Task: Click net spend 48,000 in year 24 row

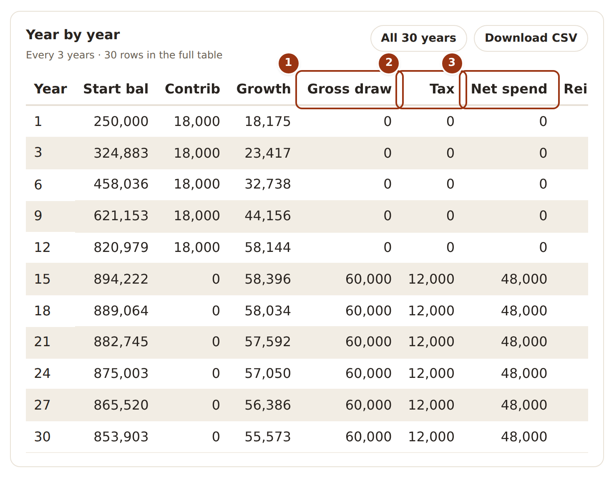Action: point(524,373)
